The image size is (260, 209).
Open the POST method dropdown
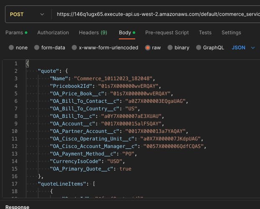(28, 15)
